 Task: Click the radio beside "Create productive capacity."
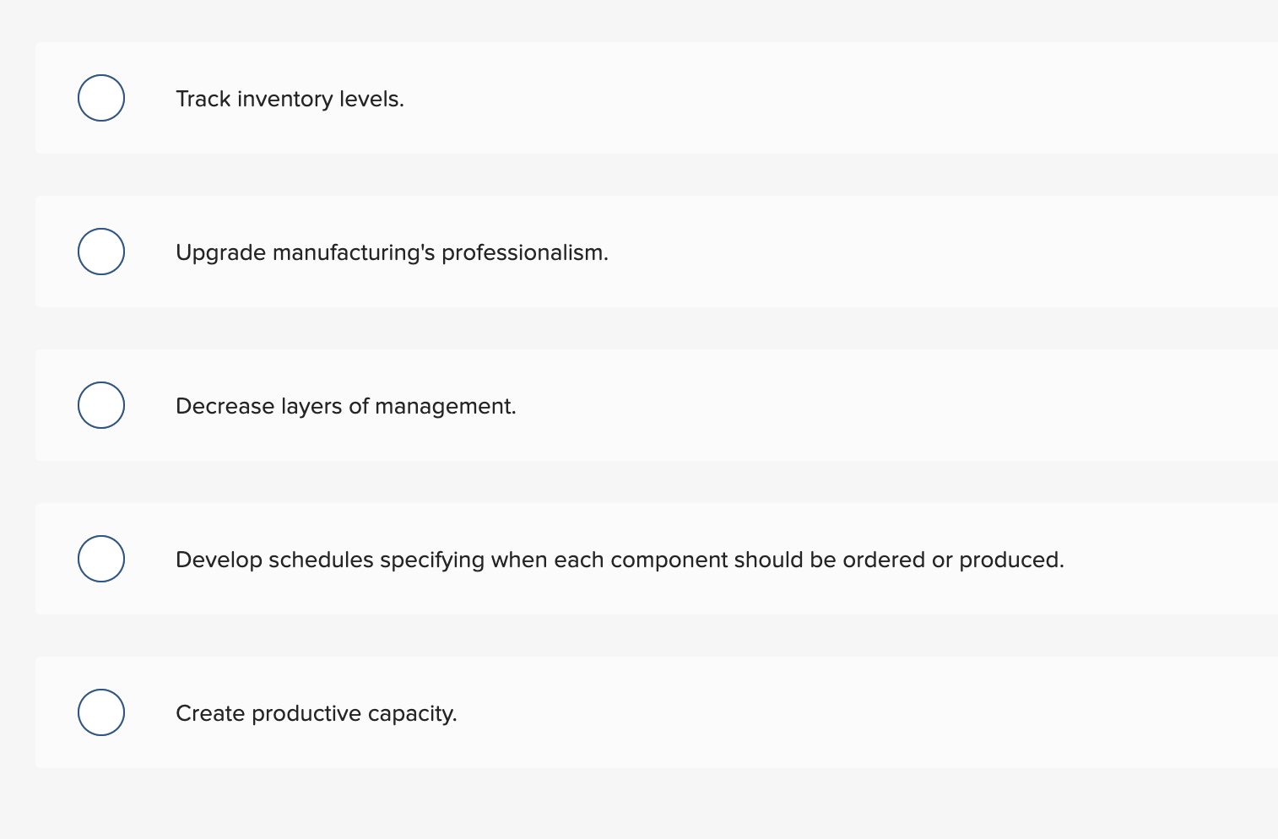tap(100, 712)
